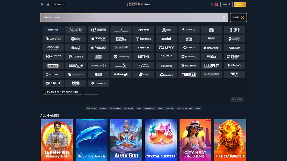This screenshot has width=287, height=161.
Task: Select the Microgaming provider logo
Action: 121,57
